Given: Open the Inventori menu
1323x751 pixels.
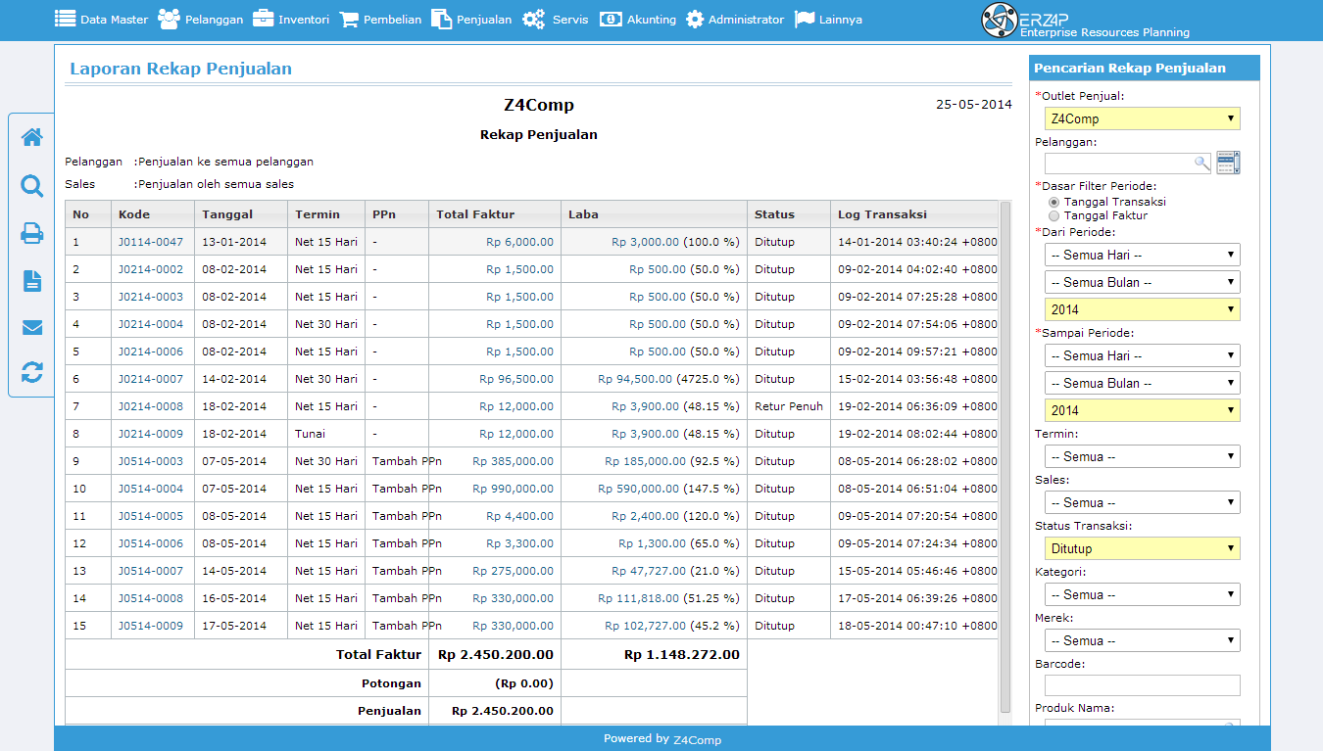Looking at the screenshot, I should click(x=290, y=19).
